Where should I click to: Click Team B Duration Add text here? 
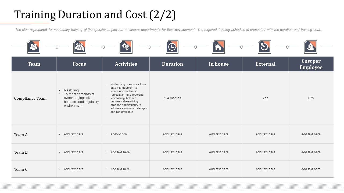click(173, 152)
